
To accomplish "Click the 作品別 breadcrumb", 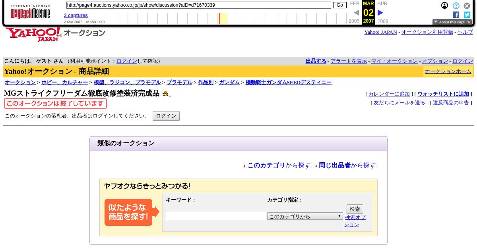I will pos(206,83).
